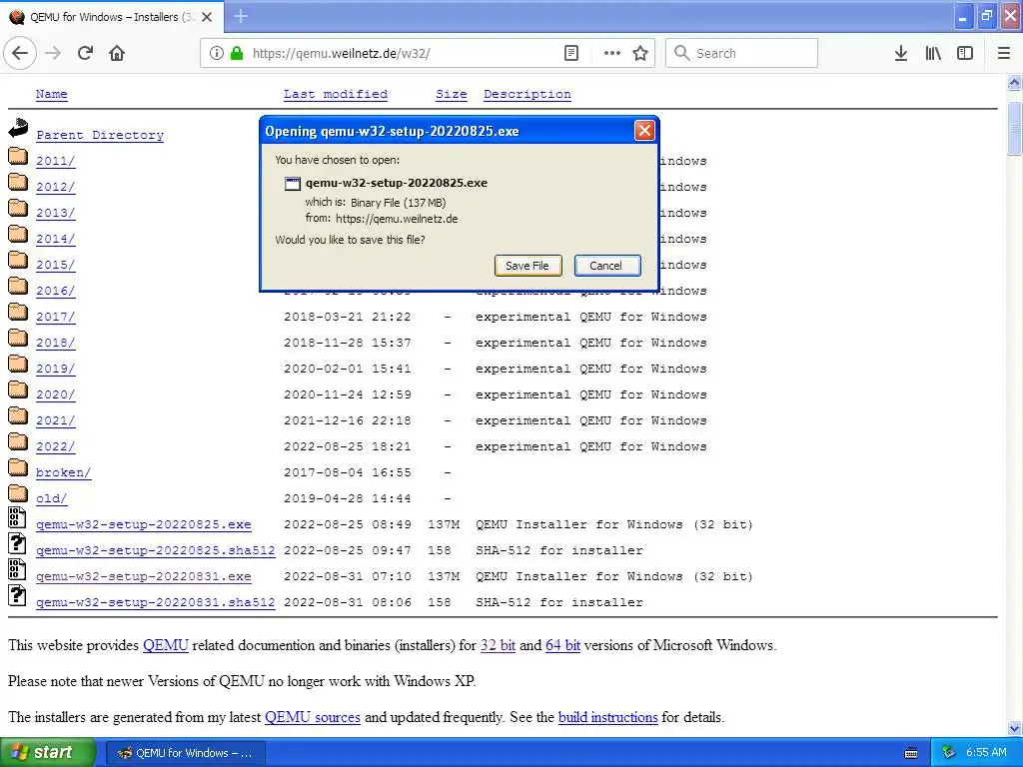Image resolution: width=1023 pixels, height=767 pixels.
Task: Open the Firefox home page
Action: point(117,54)
